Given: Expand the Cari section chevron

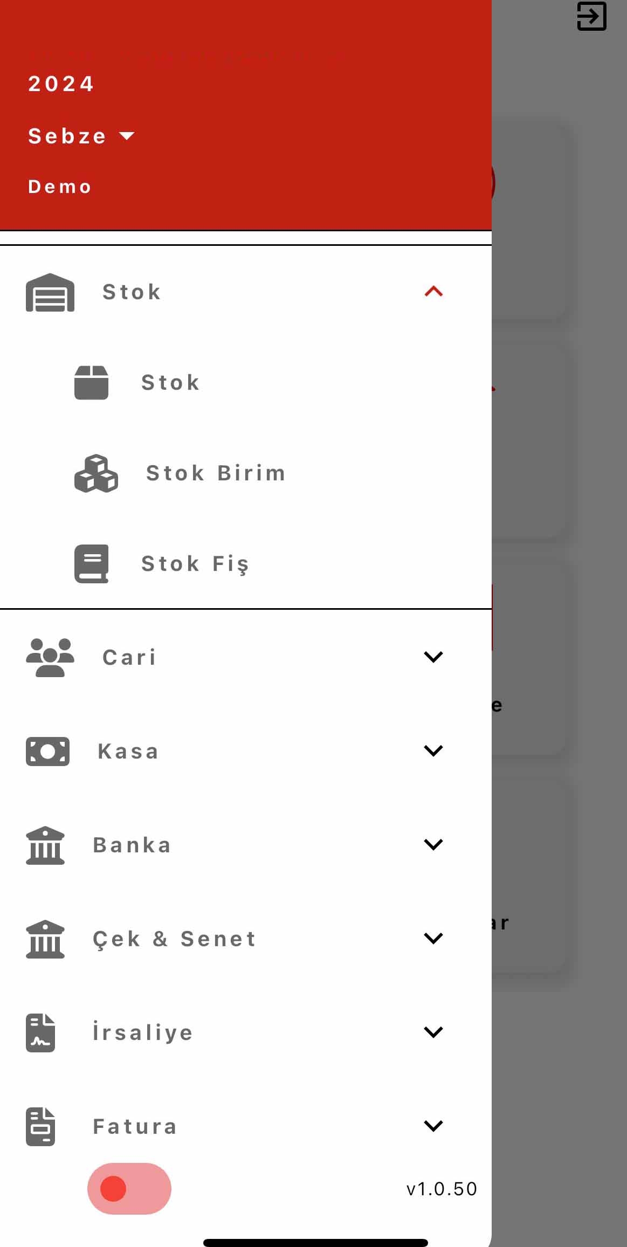Looking at the screenshot, I should coord(433,657).
